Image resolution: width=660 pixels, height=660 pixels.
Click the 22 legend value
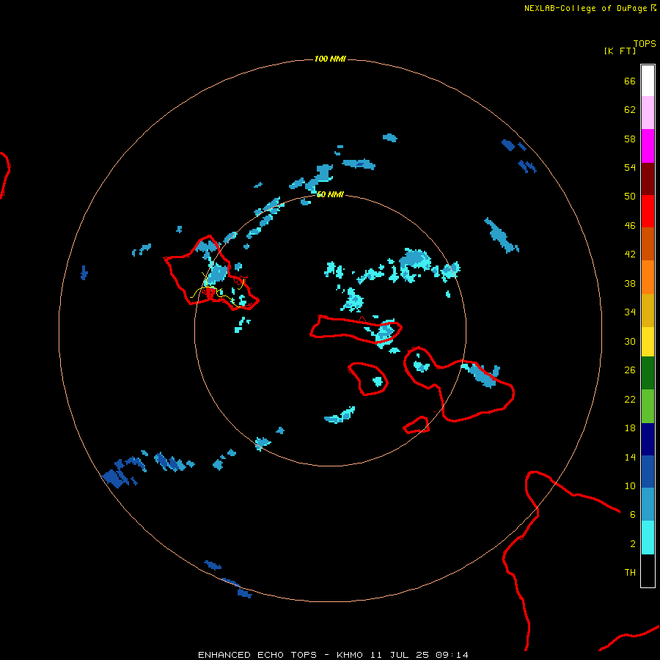click(x=630, y=399)
